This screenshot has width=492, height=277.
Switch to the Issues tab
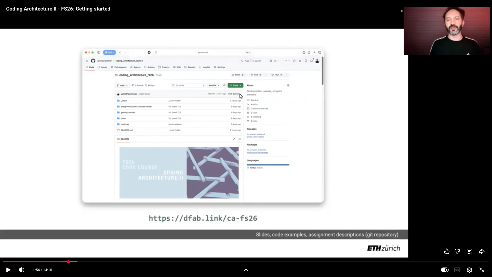(102, 67)
